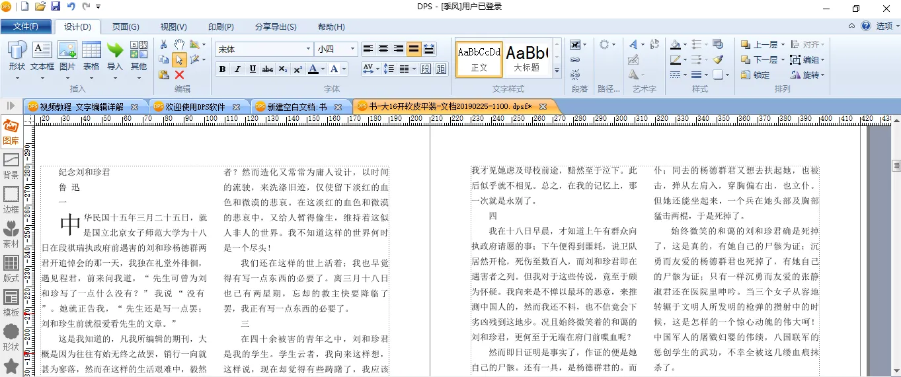Click the red X delete icon
Image resolution: width=901 pixels, height=377 pixels.
(x=179, y=75)
